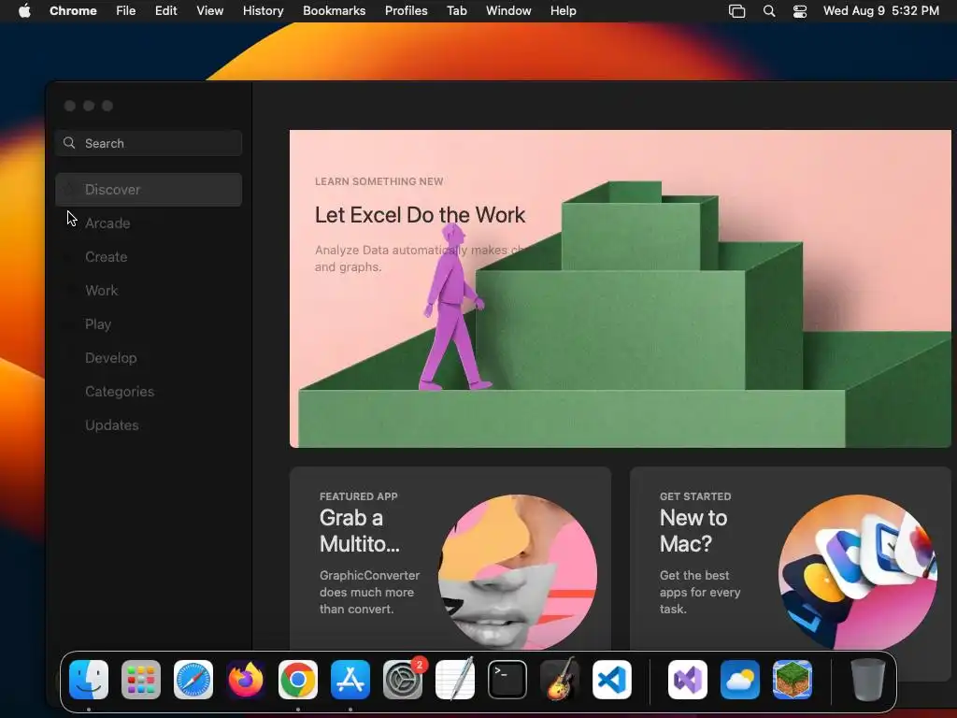Open purple Visual Studio icon in Dock
Image resolution: width=957 pixels, height=718 pixels.
pyautogui.click(x=688, y=680)
